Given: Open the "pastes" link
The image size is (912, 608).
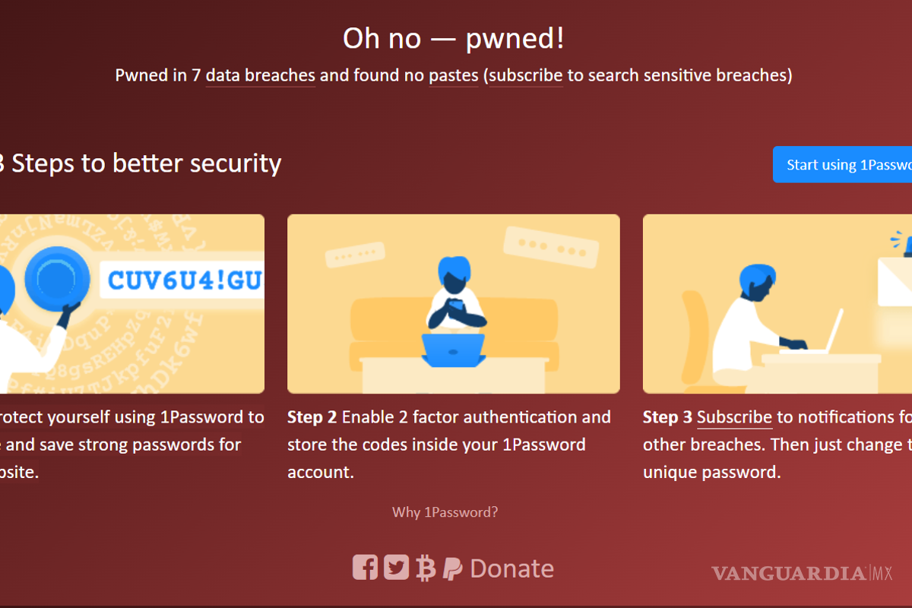Looking at the screenshot, I should pyautogui.click(x=453, y=75).
